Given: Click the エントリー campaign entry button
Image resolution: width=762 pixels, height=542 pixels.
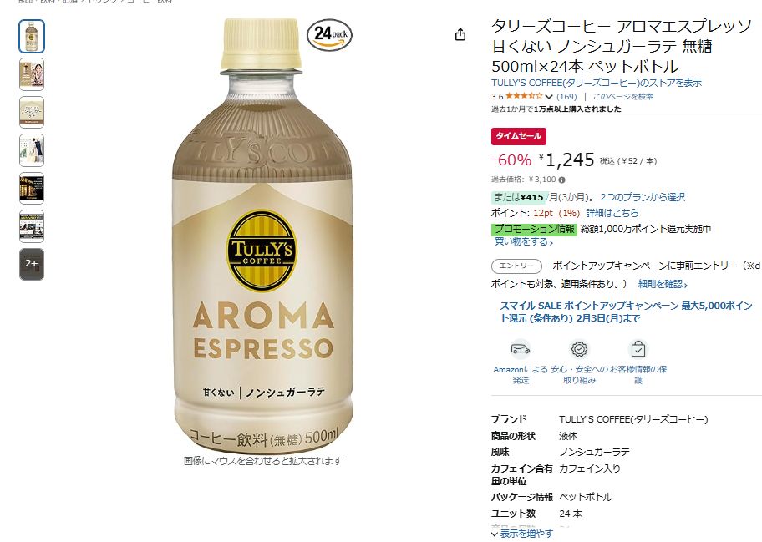Looking at the screenshot, I should [516, 266].
